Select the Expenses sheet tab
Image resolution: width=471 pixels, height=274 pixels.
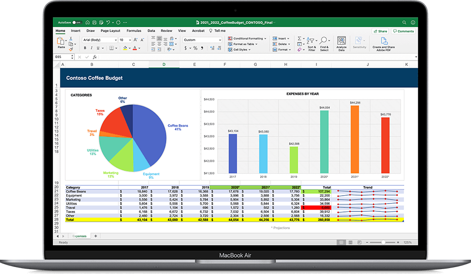[79, 236]
